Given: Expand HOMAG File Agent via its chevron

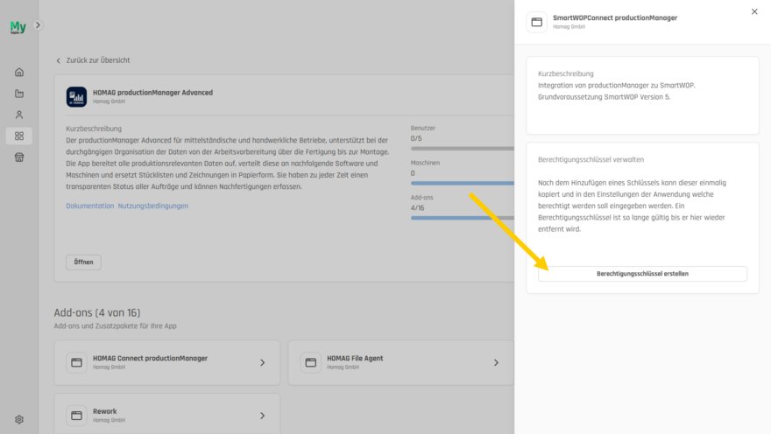Looking at the screenshot, I should tap(496, 362).
